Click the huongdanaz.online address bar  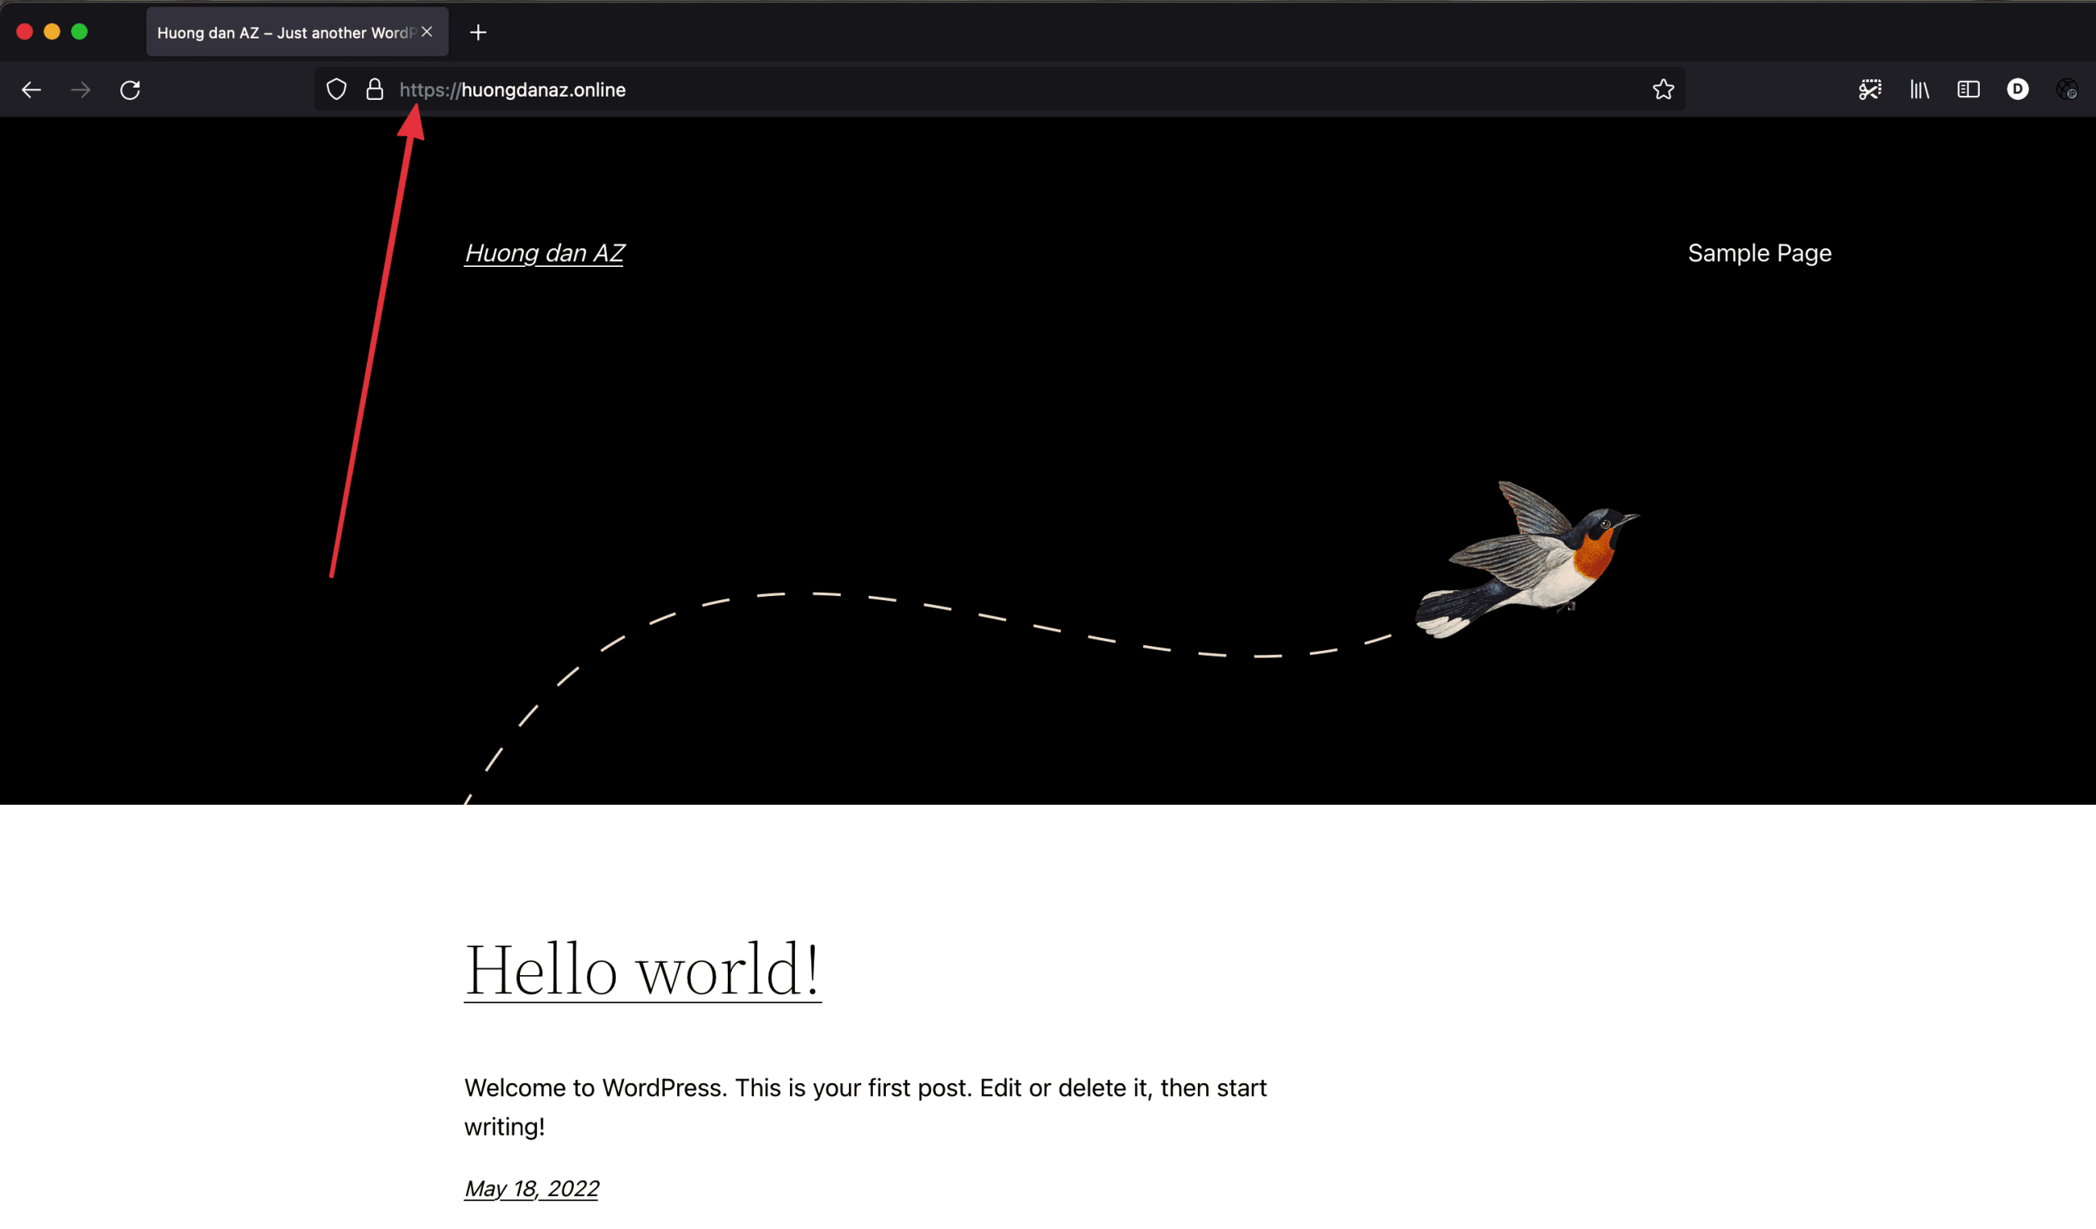click(x=915, y=90)
